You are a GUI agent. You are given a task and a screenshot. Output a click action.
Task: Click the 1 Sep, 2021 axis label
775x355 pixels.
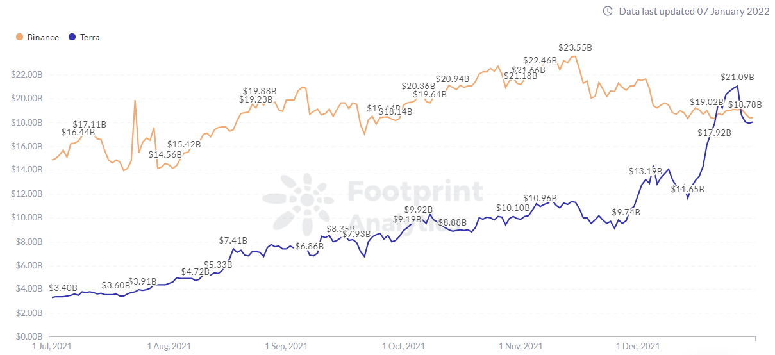pyautogui.click(x=287, y=346)
